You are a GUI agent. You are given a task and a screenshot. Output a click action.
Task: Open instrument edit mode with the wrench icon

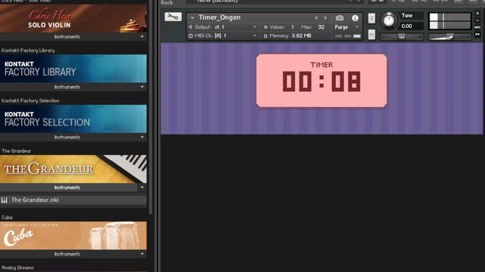[173, 17]
